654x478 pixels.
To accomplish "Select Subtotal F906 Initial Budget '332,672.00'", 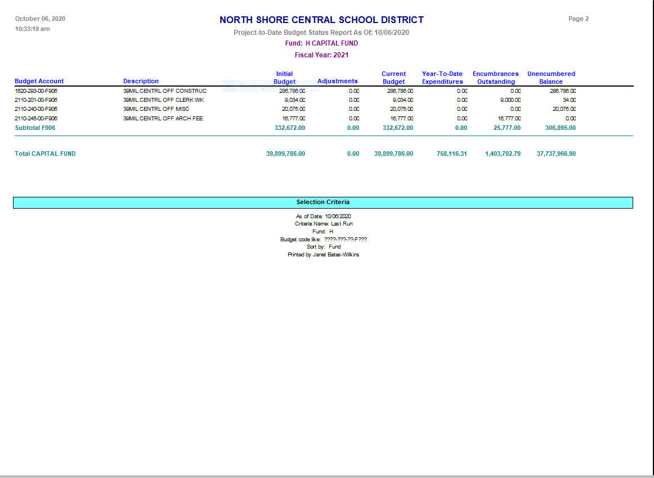I will click(x=290, y=128).
